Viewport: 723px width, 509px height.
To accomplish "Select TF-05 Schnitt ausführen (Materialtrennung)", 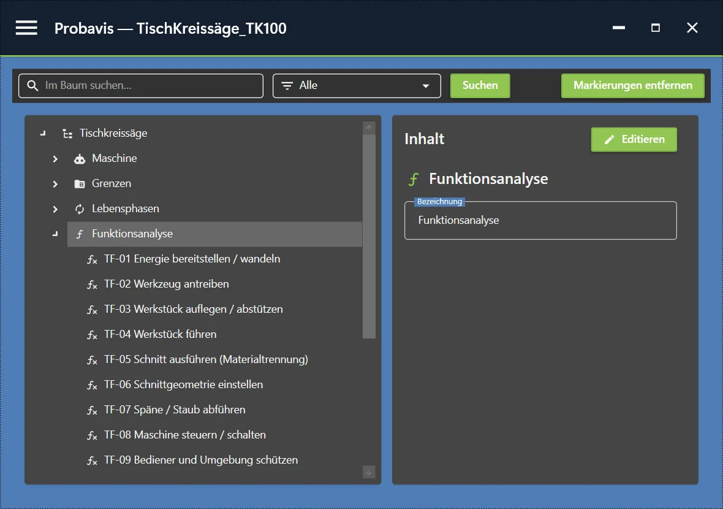I will [206, 359].
